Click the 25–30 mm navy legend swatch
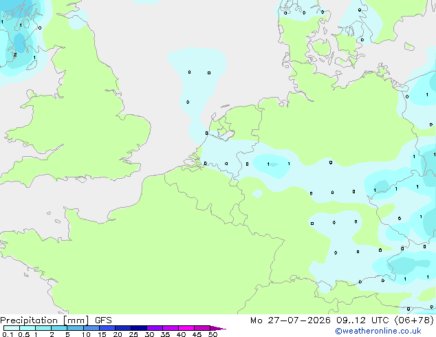The width and height of the screenshot is (436, 337). click(138, 328)
